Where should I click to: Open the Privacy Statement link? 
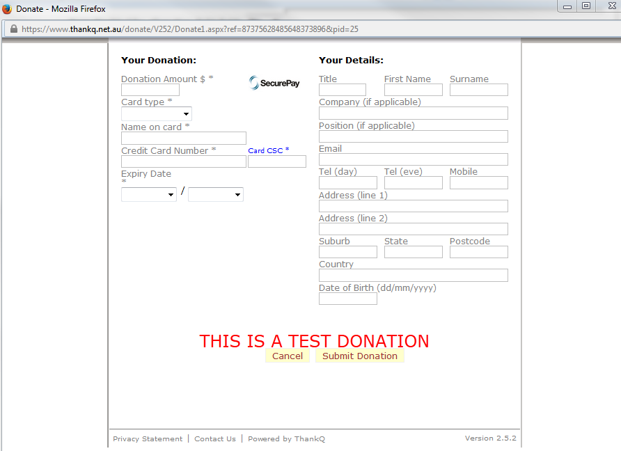pyautogui.click(x=148, y=438)
